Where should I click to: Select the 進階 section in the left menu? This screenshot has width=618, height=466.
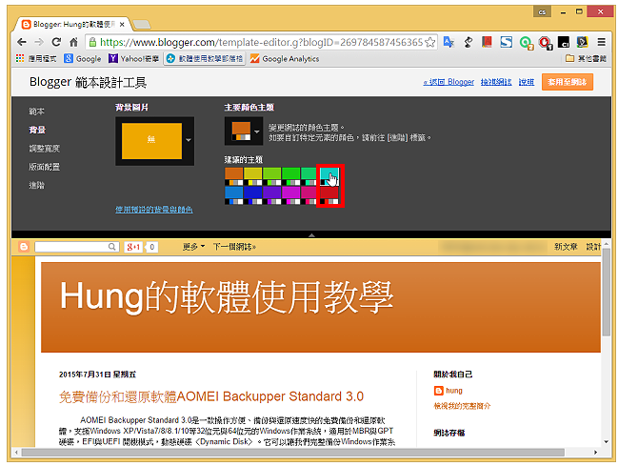[36, 185]
